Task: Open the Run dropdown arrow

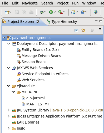Action: coord(55,12)
